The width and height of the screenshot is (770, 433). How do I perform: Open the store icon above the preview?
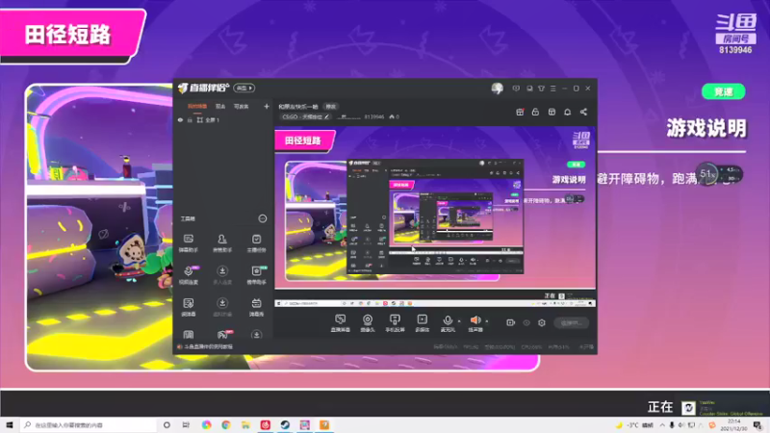pyautogui.click(x=552, y=112)
